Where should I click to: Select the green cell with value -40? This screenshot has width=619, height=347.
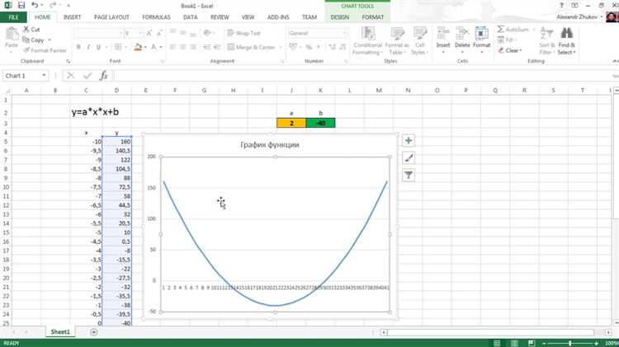point(320,123)
